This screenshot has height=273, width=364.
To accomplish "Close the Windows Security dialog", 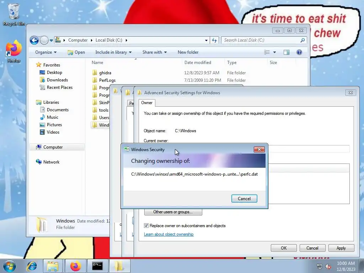I will click(x=259, y=150).
